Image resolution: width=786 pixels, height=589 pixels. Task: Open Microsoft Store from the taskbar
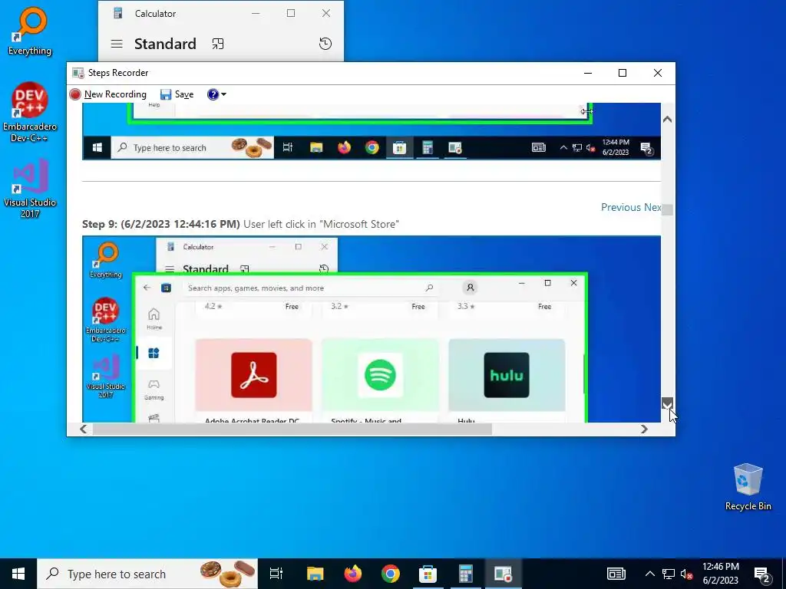point(428,574)
